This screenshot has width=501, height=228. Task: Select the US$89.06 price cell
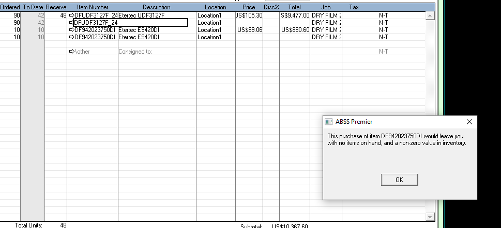pos(250,30)
